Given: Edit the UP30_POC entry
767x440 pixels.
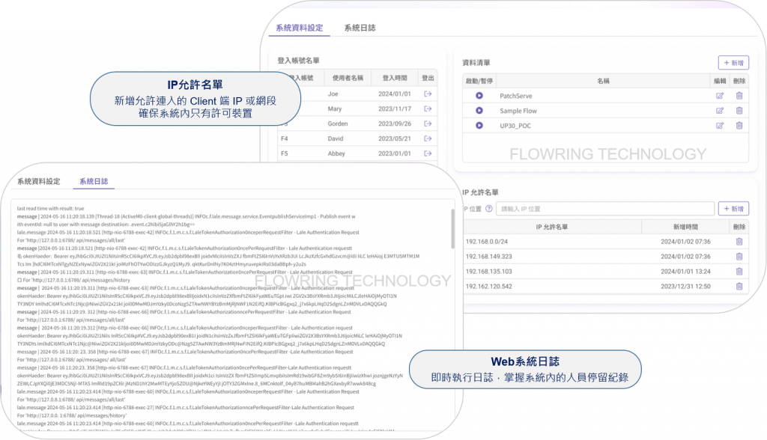Looking at the screenshot, I should point(720,126).
